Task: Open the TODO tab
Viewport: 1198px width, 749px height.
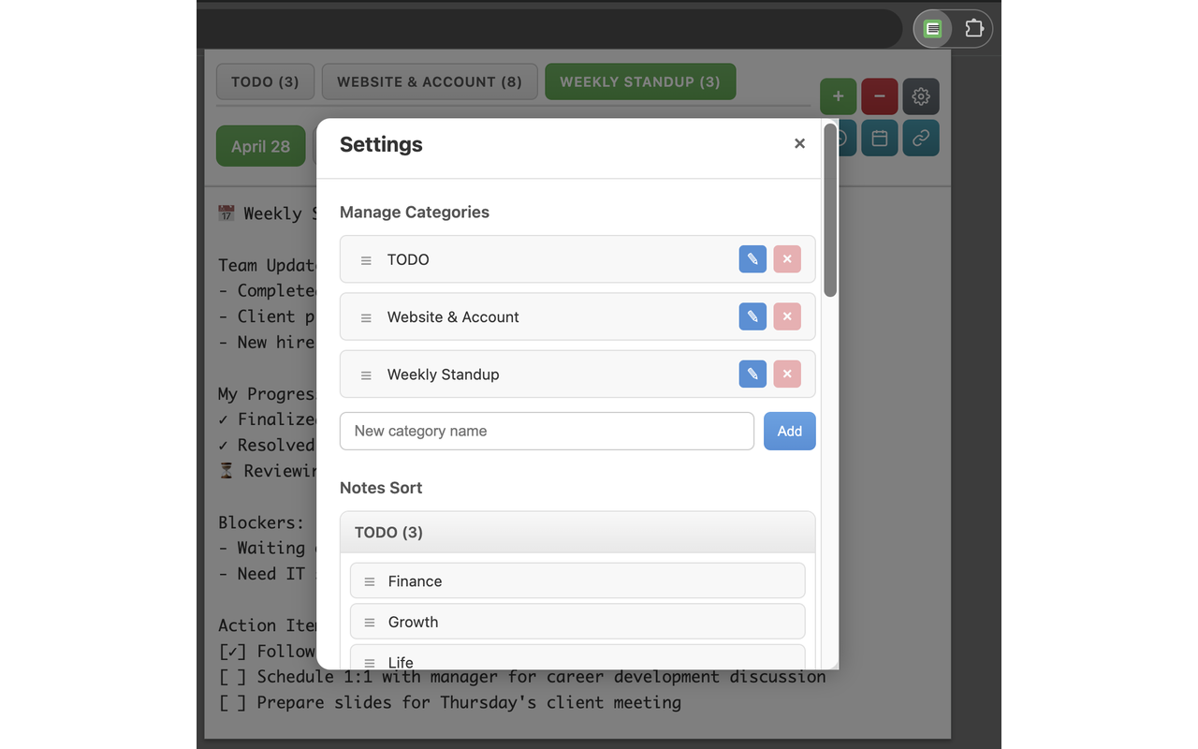Action: (265, 81)
